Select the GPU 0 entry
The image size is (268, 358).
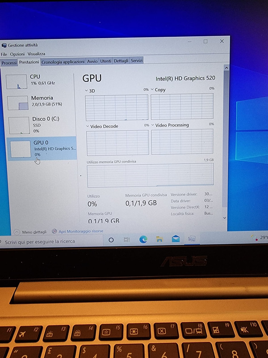coord(42,149)
